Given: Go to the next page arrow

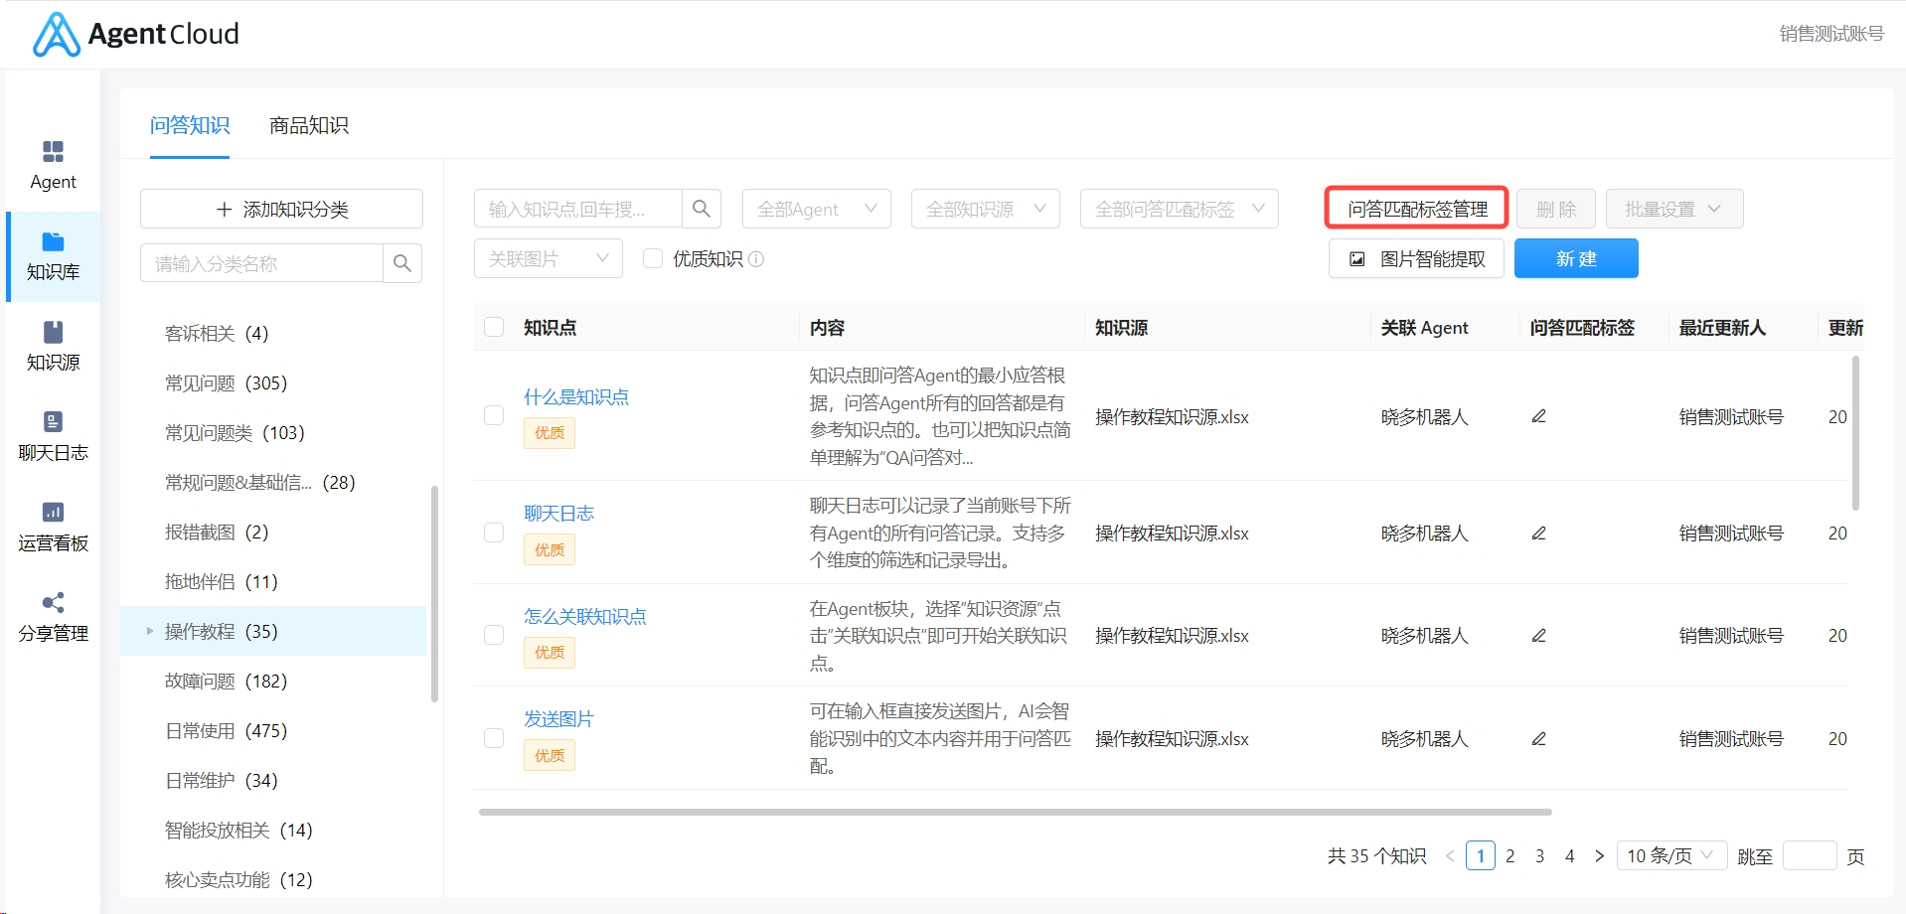Looking at the screenshot, I should [1599, 856].
